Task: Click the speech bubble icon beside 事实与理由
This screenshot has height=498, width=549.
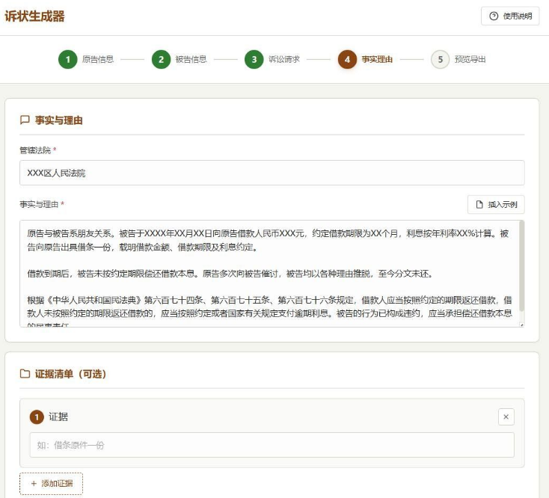Action: pos(25,120)
